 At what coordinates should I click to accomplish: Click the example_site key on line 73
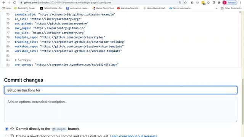[26, 14]
